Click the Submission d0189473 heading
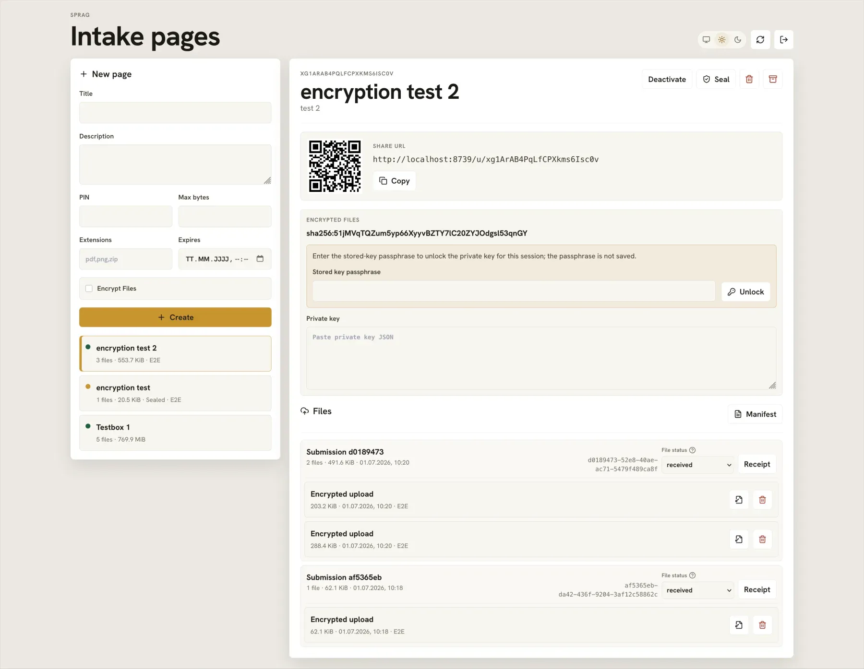 coord(345,452)
